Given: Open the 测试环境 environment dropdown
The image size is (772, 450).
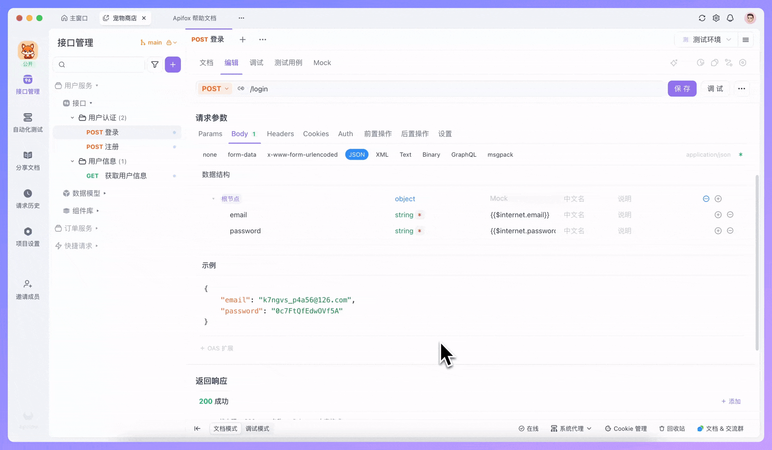Looking at the screenshot, I should coord(707,40).
